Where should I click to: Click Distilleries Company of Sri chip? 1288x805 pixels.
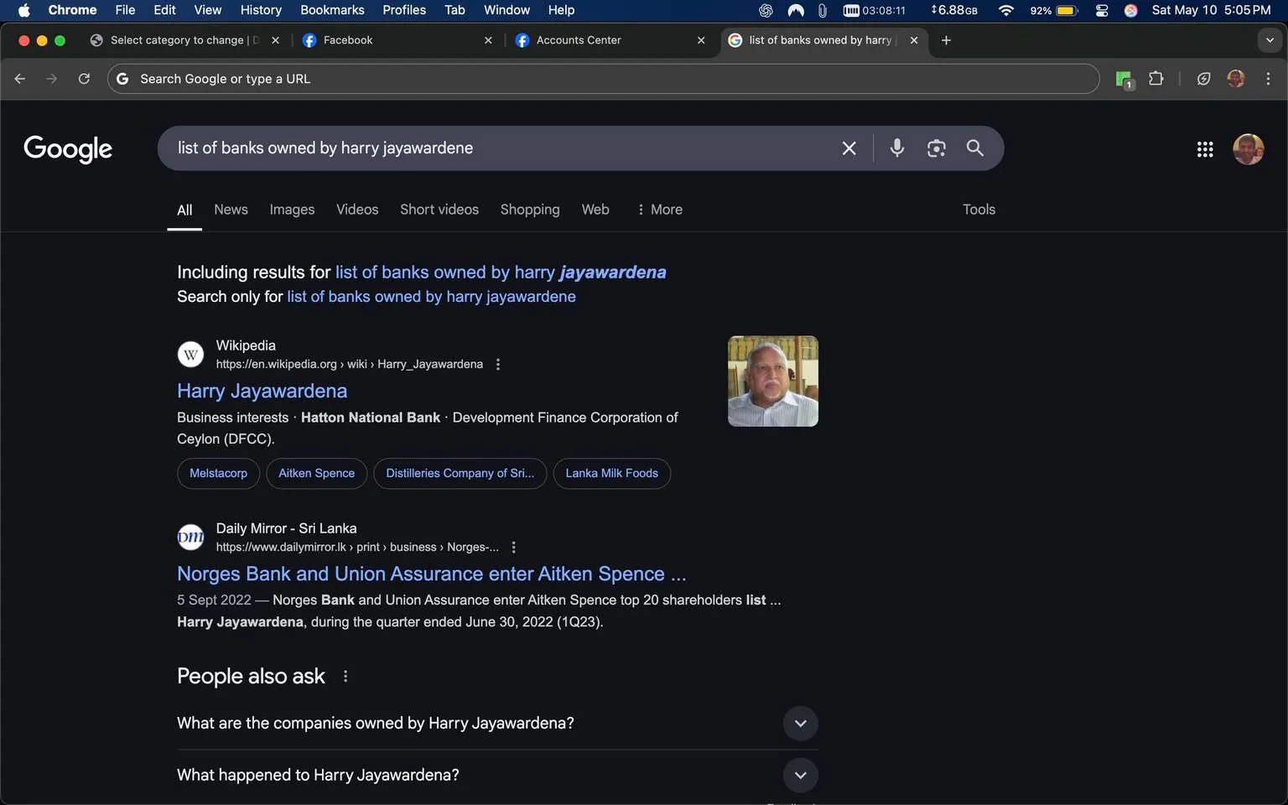[x=460, y=474]
